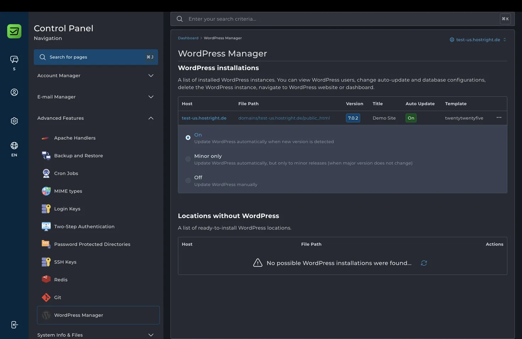
Task: Open the Password Protected Directories link
Action: 92,244
